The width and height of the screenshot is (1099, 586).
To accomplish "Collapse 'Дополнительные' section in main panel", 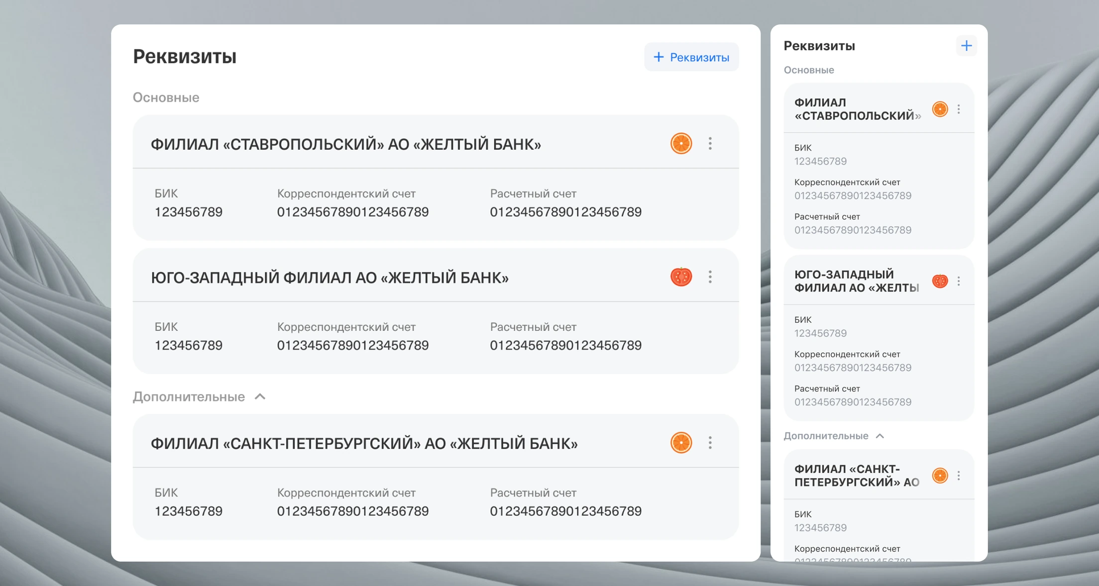I will point(260,396).
